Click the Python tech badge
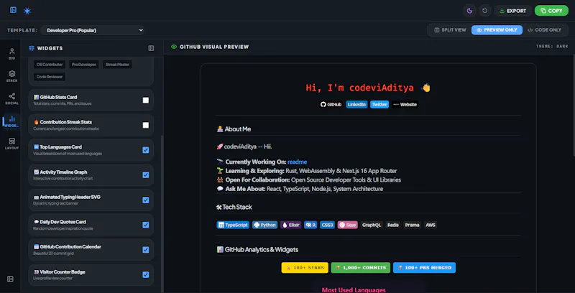Screen dimensions: 575x293 (x=264, y=225)
